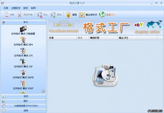
Task: Expand the 光碟機裝置\DVD\CD\ISO section
Action: tap(24, 106)
